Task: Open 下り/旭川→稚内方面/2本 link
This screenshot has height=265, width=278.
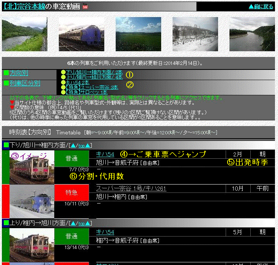Action: [x=94, y=72]
